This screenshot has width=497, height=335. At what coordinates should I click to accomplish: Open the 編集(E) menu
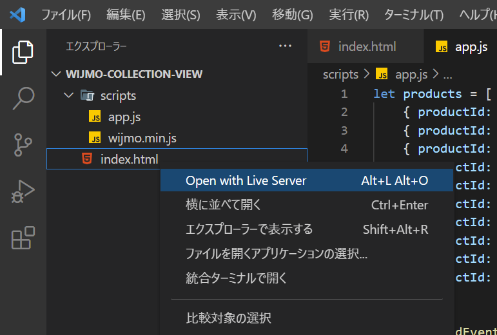(x=126, y=15)
